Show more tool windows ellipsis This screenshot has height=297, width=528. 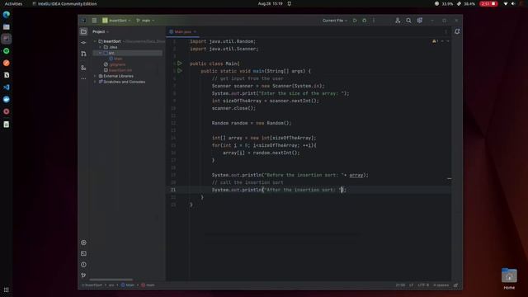83,78
